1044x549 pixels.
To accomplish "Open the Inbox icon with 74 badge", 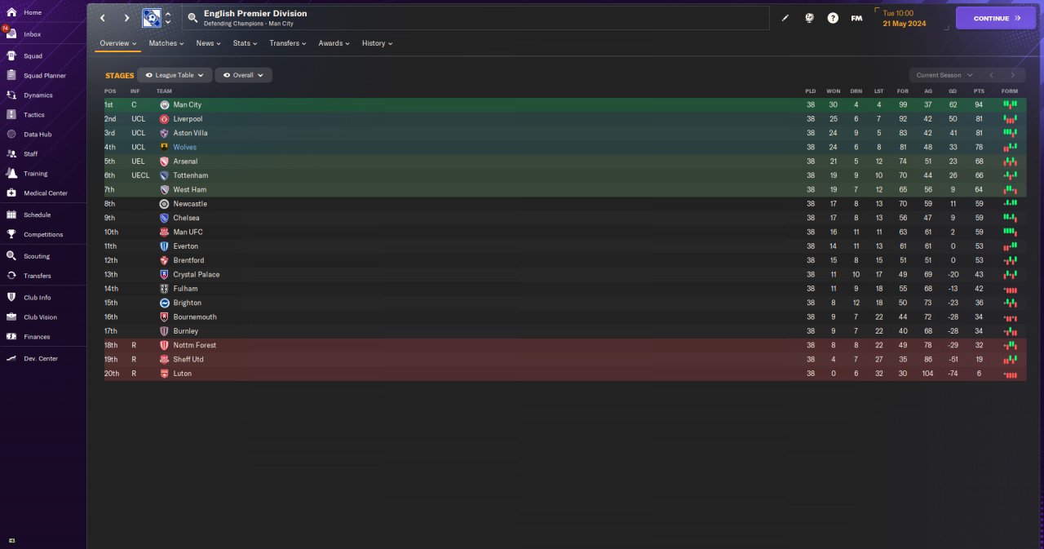I will point(11,34).
